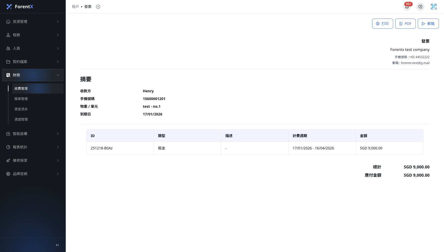Expand the 報表統計 chevron

[58, 147]
